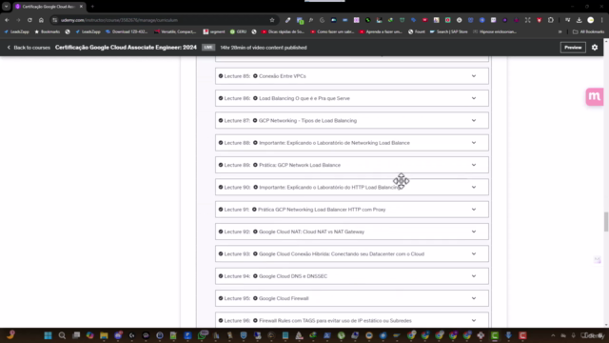Reload the page with the refresh icon
The width and height of the screenshot is (609, 343).
(29, 20)
